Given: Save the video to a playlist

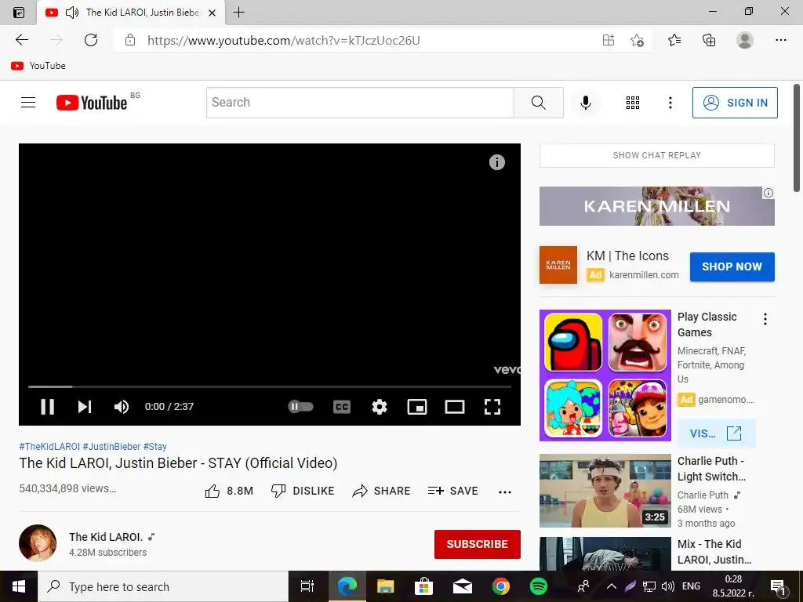Looking at the screenshot, I should click(452, 491).
